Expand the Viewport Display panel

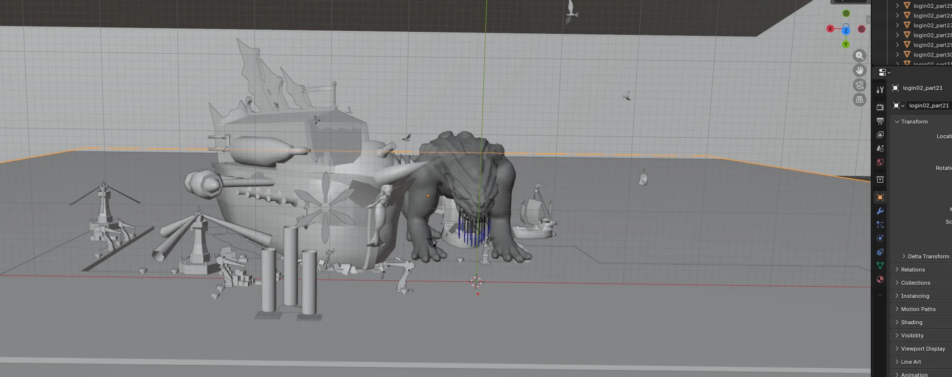pos(923,349)
